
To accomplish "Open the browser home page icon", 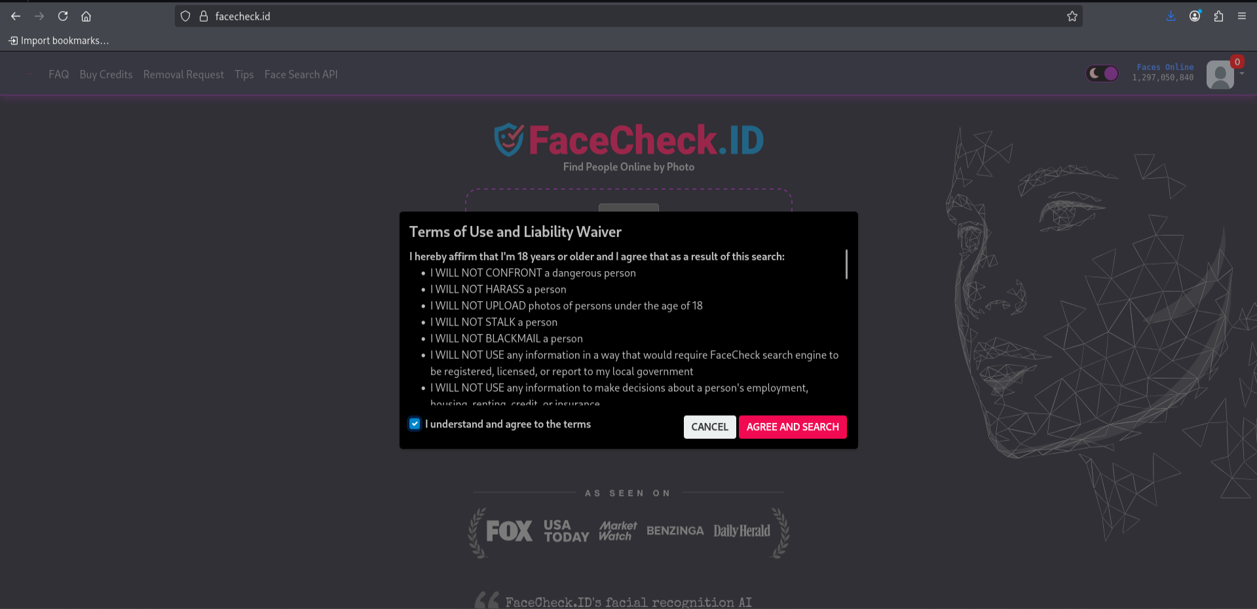I will point(86,16).
